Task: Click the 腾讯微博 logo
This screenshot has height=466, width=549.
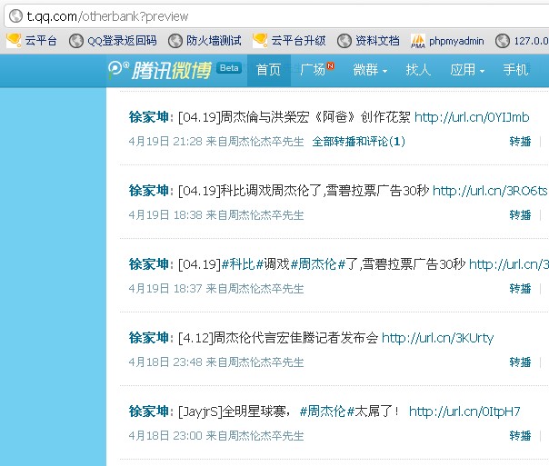Action: (160, 70)
